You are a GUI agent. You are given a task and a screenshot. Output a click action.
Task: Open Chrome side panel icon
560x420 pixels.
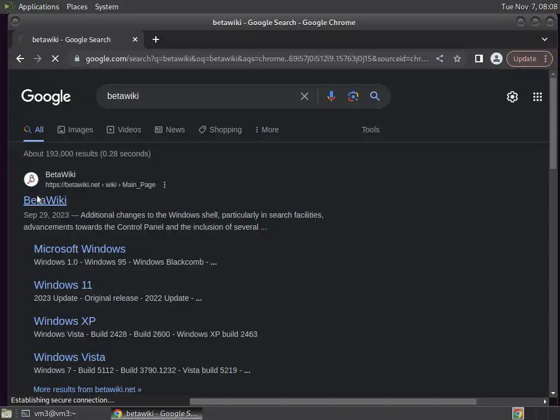point(479,59)
